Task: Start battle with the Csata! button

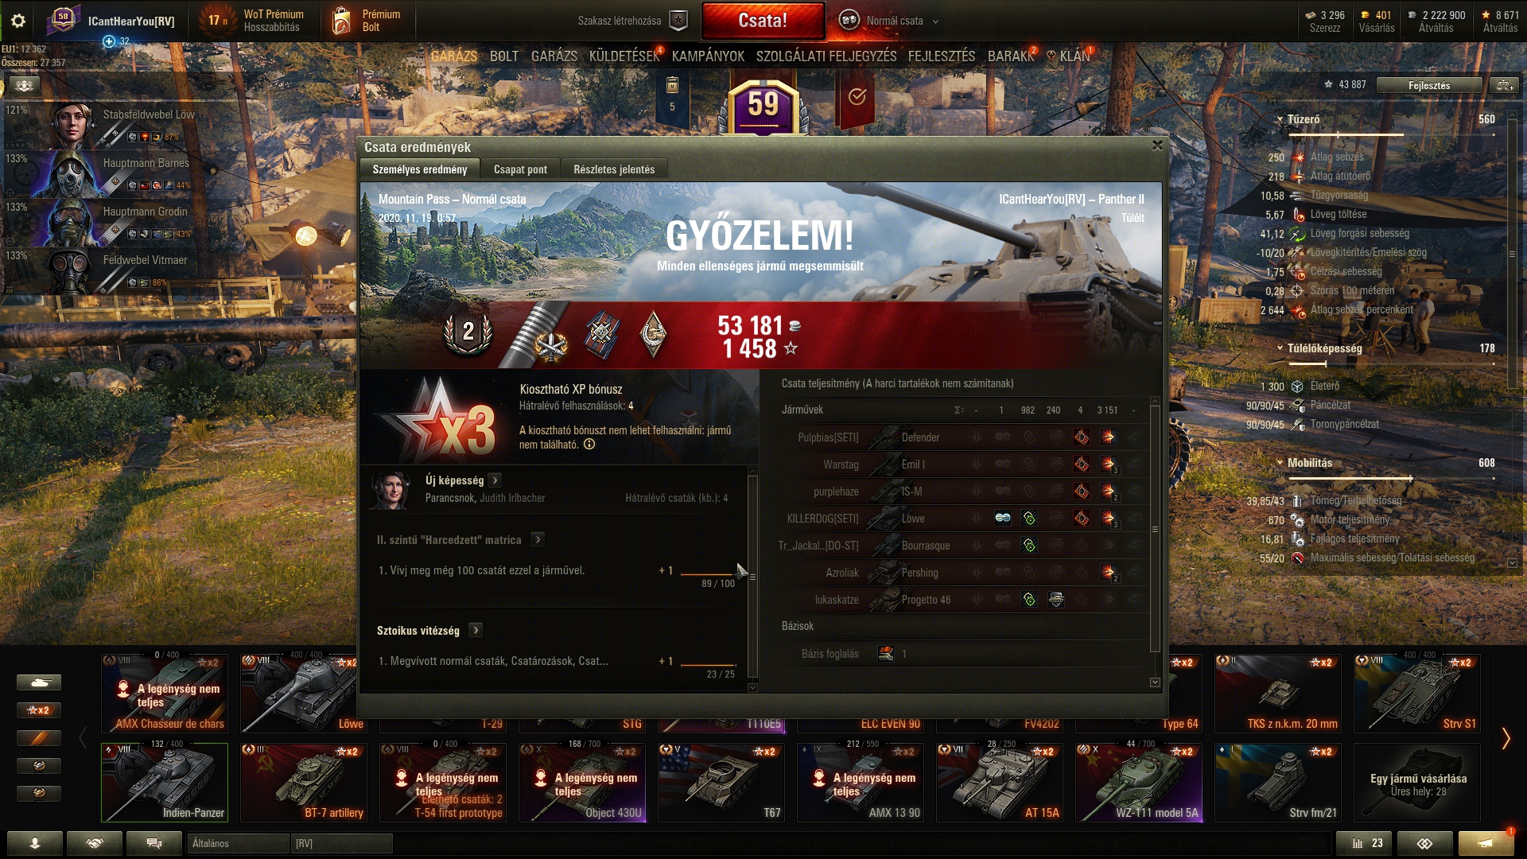Action: (763, 21)
